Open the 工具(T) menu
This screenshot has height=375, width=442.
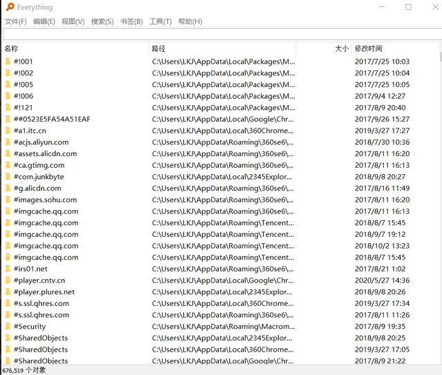tap(160, 21)
